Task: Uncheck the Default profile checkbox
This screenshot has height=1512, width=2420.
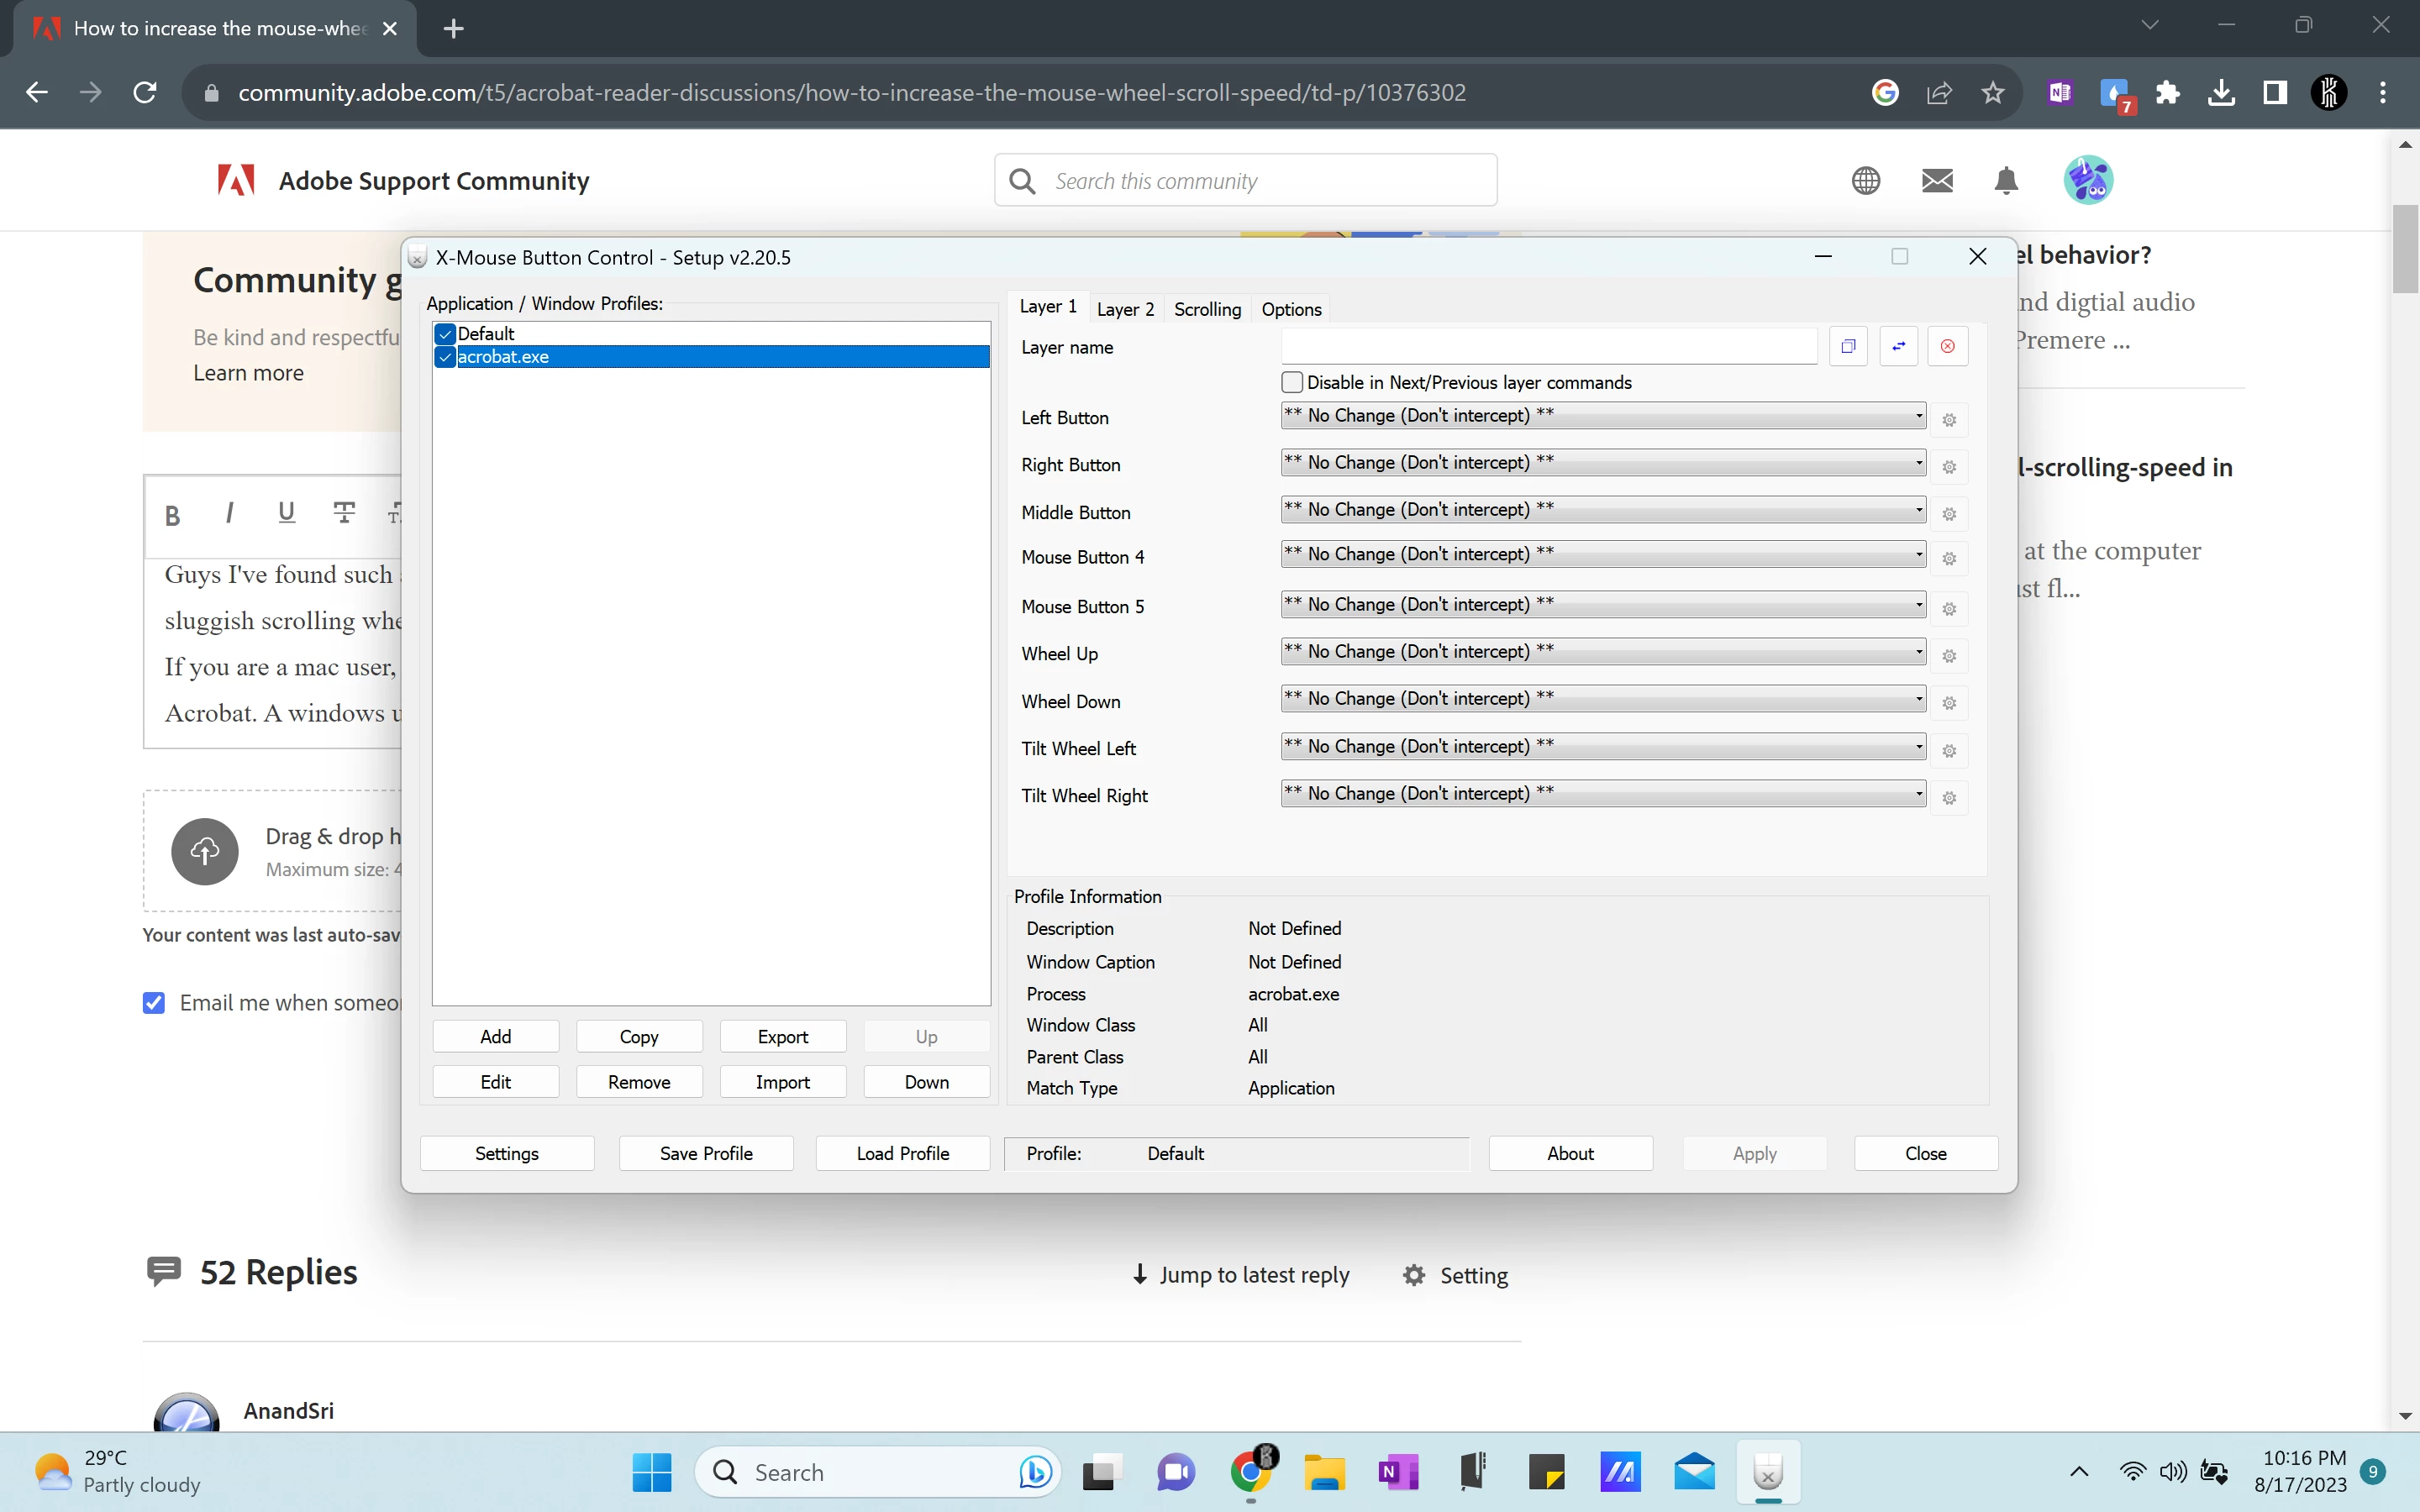Action: click(x=446, y=334)
